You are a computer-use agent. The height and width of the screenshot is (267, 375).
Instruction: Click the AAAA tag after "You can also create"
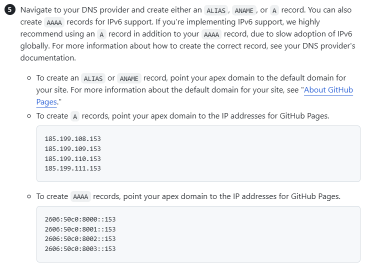tap(54, 22)
